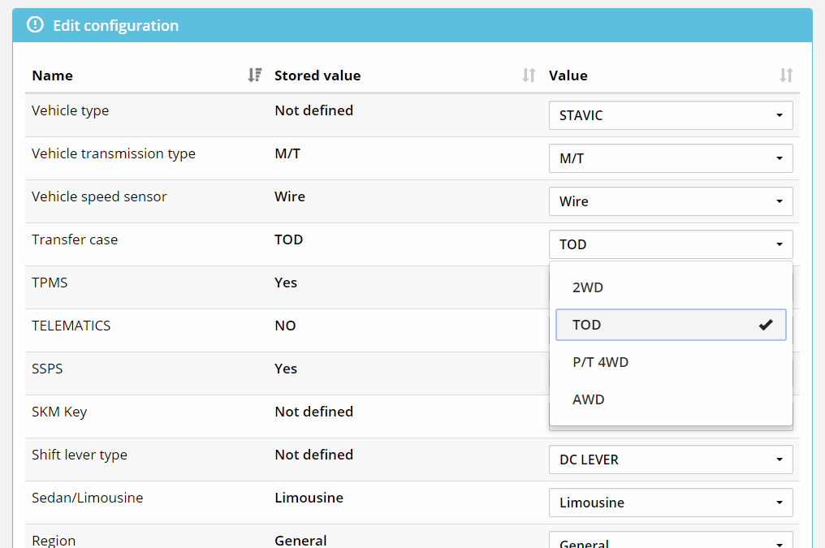Expand Vehicle transmission type M/T dropdown

(671, 158)
